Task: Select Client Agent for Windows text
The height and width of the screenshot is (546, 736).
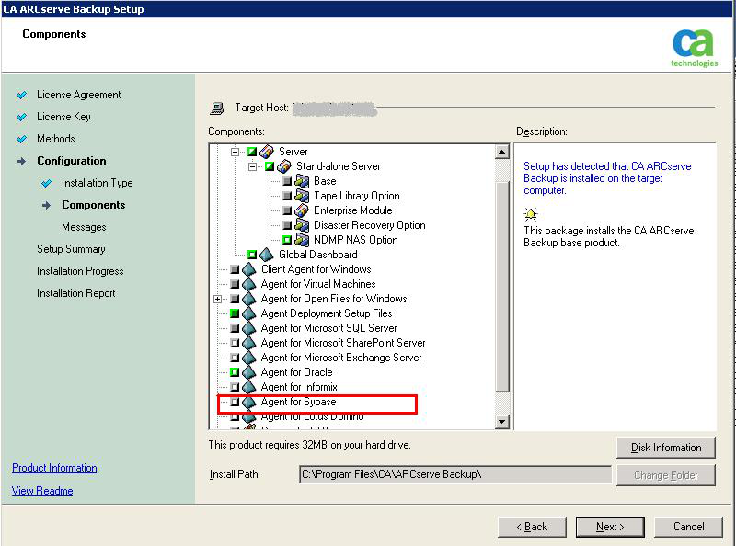Action: 316,269
